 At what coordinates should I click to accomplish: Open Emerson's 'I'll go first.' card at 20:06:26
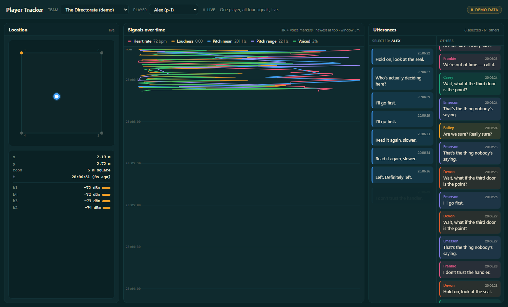pos(470,200)
